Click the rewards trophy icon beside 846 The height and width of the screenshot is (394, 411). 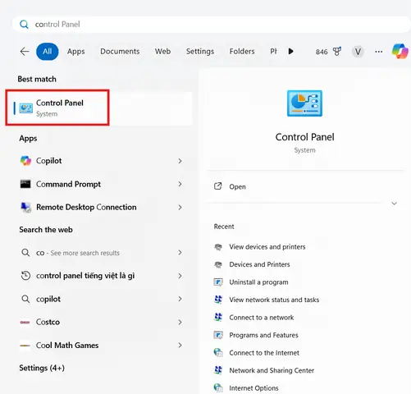click(337, 52)
